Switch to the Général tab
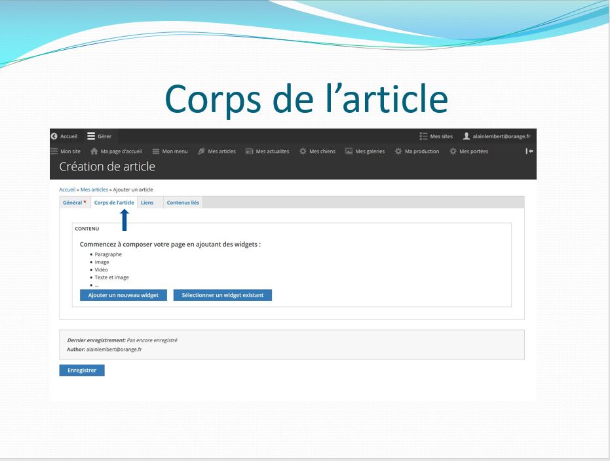Viewport: 610px width, 461px height. pyautogui.click(x=73, y=203)
